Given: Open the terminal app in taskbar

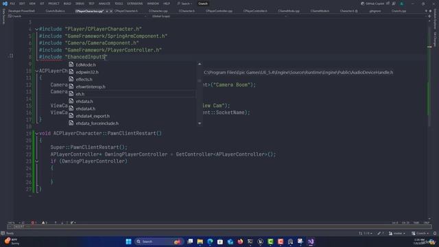Looking at the screenshot, I should [250, 242].
